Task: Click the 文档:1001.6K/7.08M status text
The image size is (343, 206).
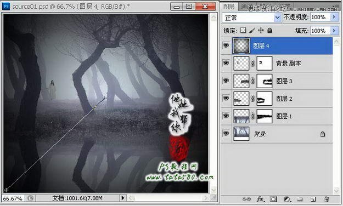Action: coord(77,198)
